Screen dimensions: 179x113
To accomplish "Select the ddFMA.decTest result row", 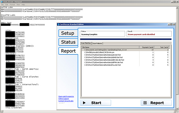I will [x=125, y=62].
